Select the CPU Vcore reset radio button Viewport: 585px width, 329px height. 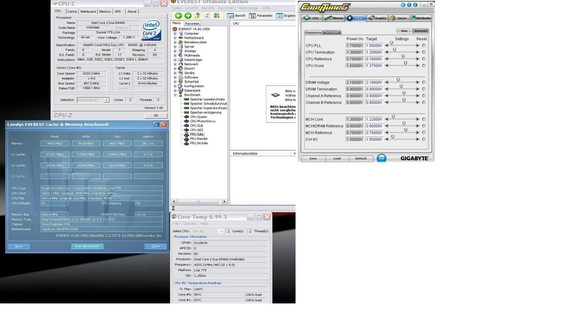(424, 66)
